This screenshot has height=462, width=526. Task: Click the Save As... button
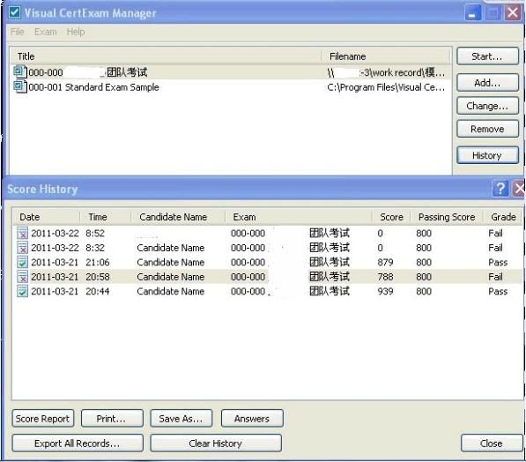click(x=182, y=419)
